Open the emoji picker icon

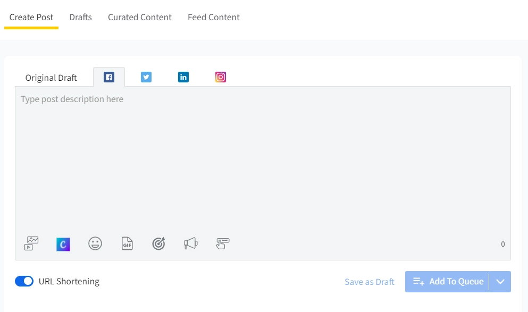click(95, 243)
